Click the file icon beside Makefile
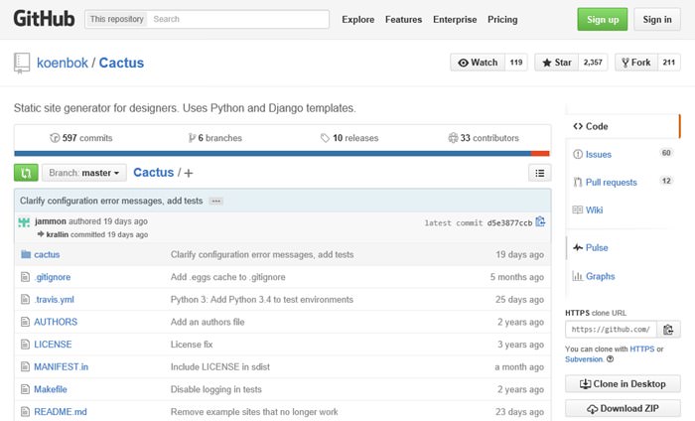Viewport: 695px width, 421px height. 25,389
